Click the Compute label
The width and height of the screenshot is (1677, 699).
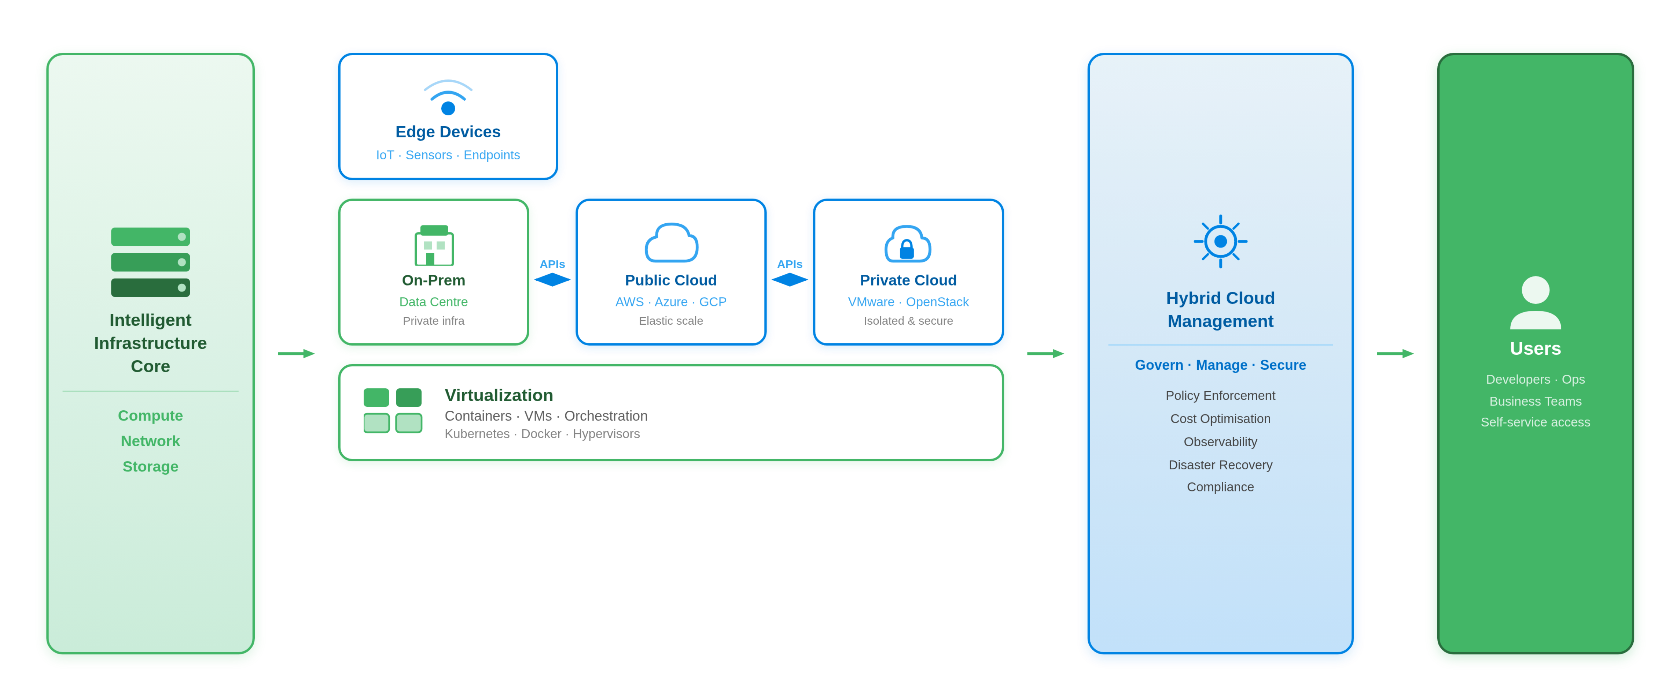pyautogui.click(x=150, y=416)
